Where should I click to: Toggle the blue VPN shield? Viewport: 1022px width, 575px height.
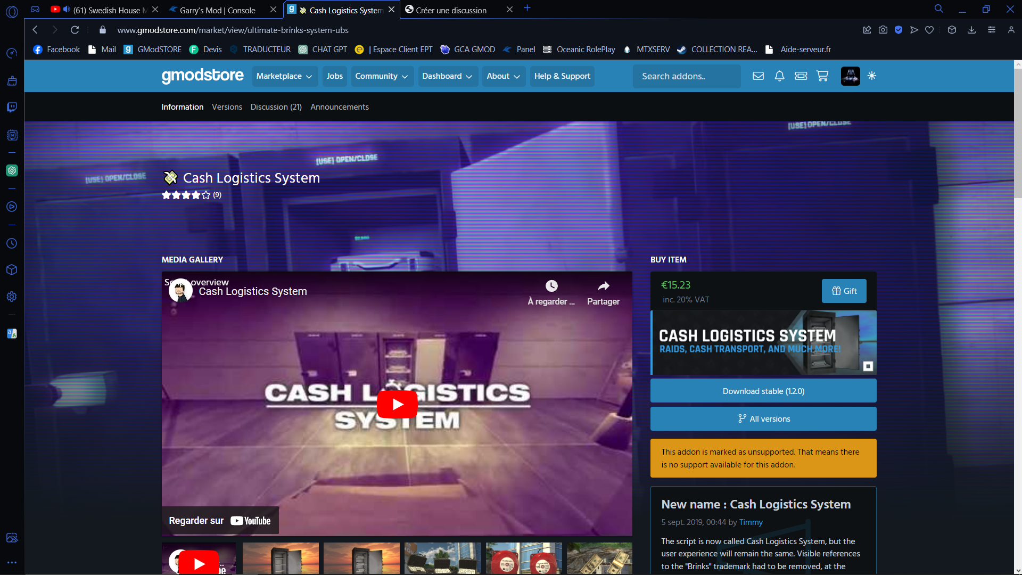tap(899, 30)
